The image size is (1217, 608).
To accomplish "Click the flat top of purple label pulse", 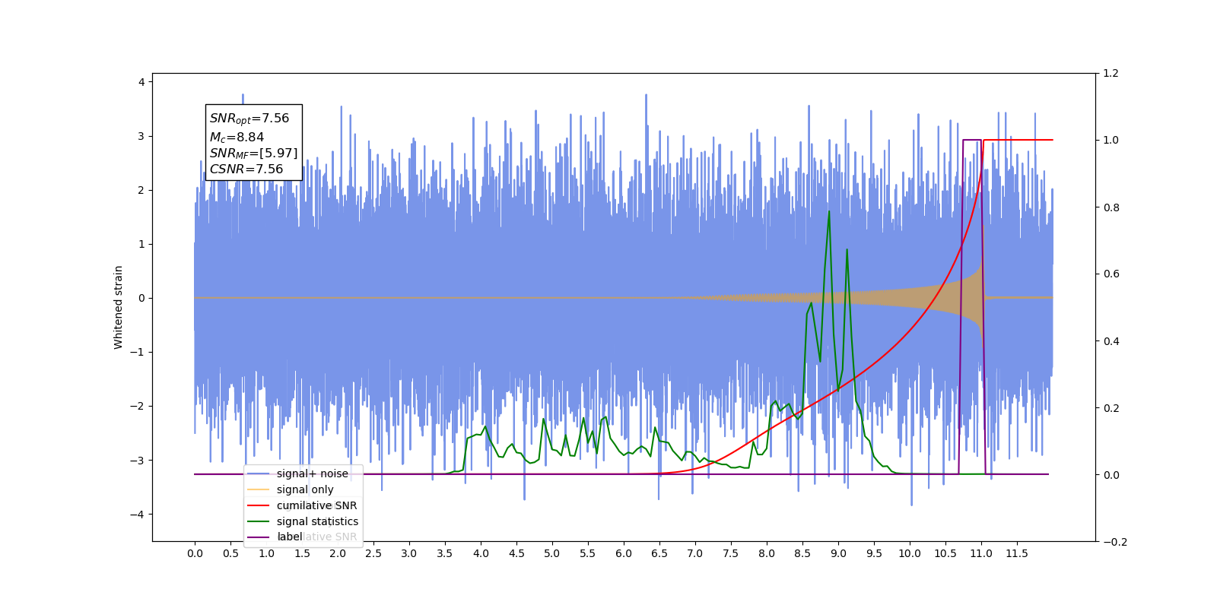I will click(x=972, y=140).
